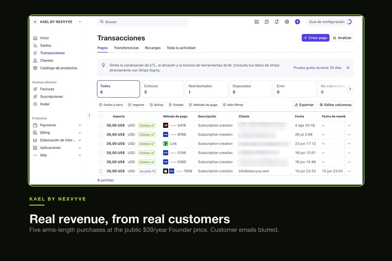Open the Divisa filter
392x261 pixels.
156,105
